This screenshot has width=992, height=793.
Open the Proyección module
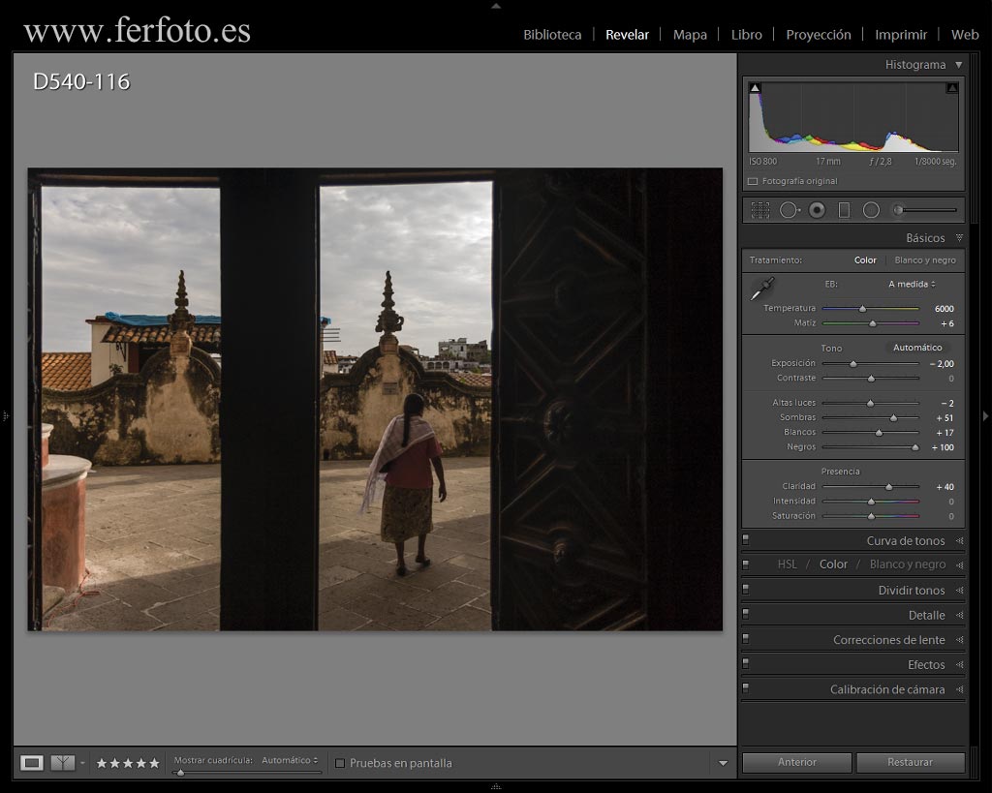point(818,35)
